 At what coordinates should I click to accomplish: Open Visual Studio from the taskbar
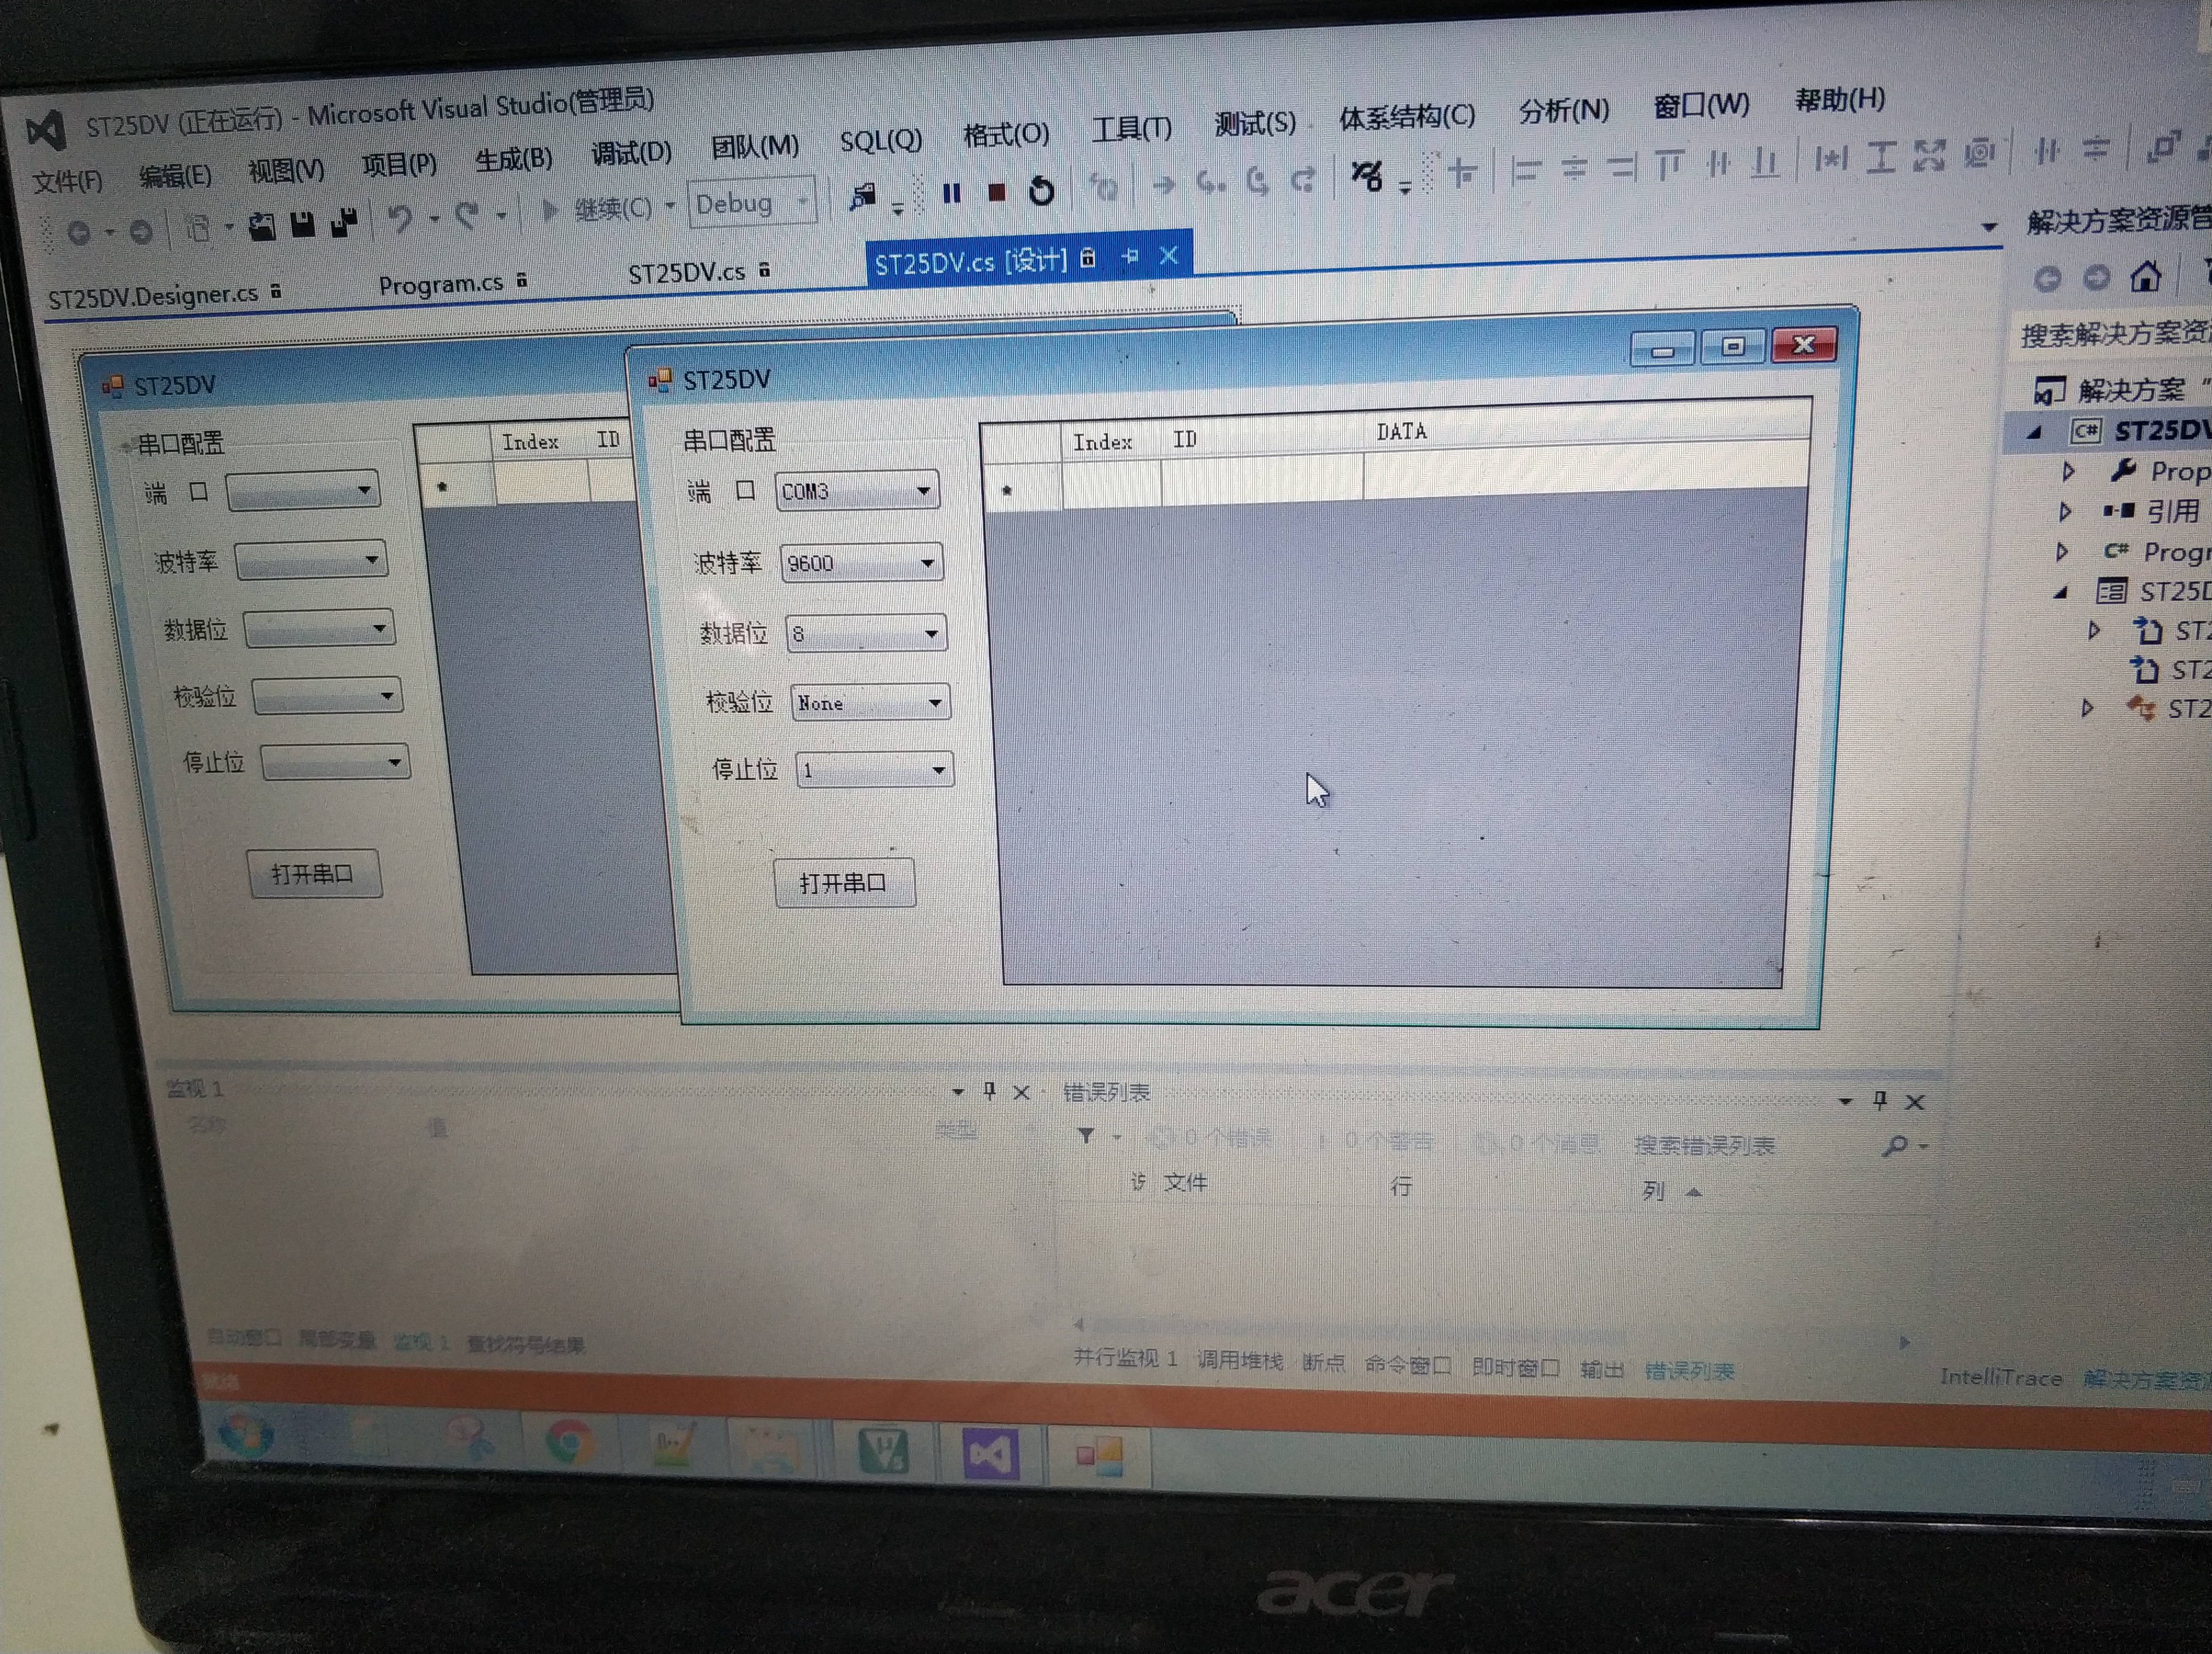tap(990, 1454)
